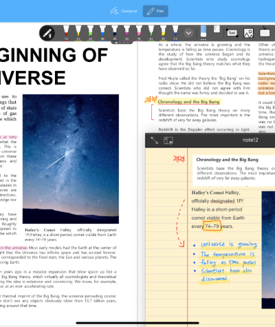Select the purple pen
The width and height of the screenshot is (275, 327).
pos(126,33)
